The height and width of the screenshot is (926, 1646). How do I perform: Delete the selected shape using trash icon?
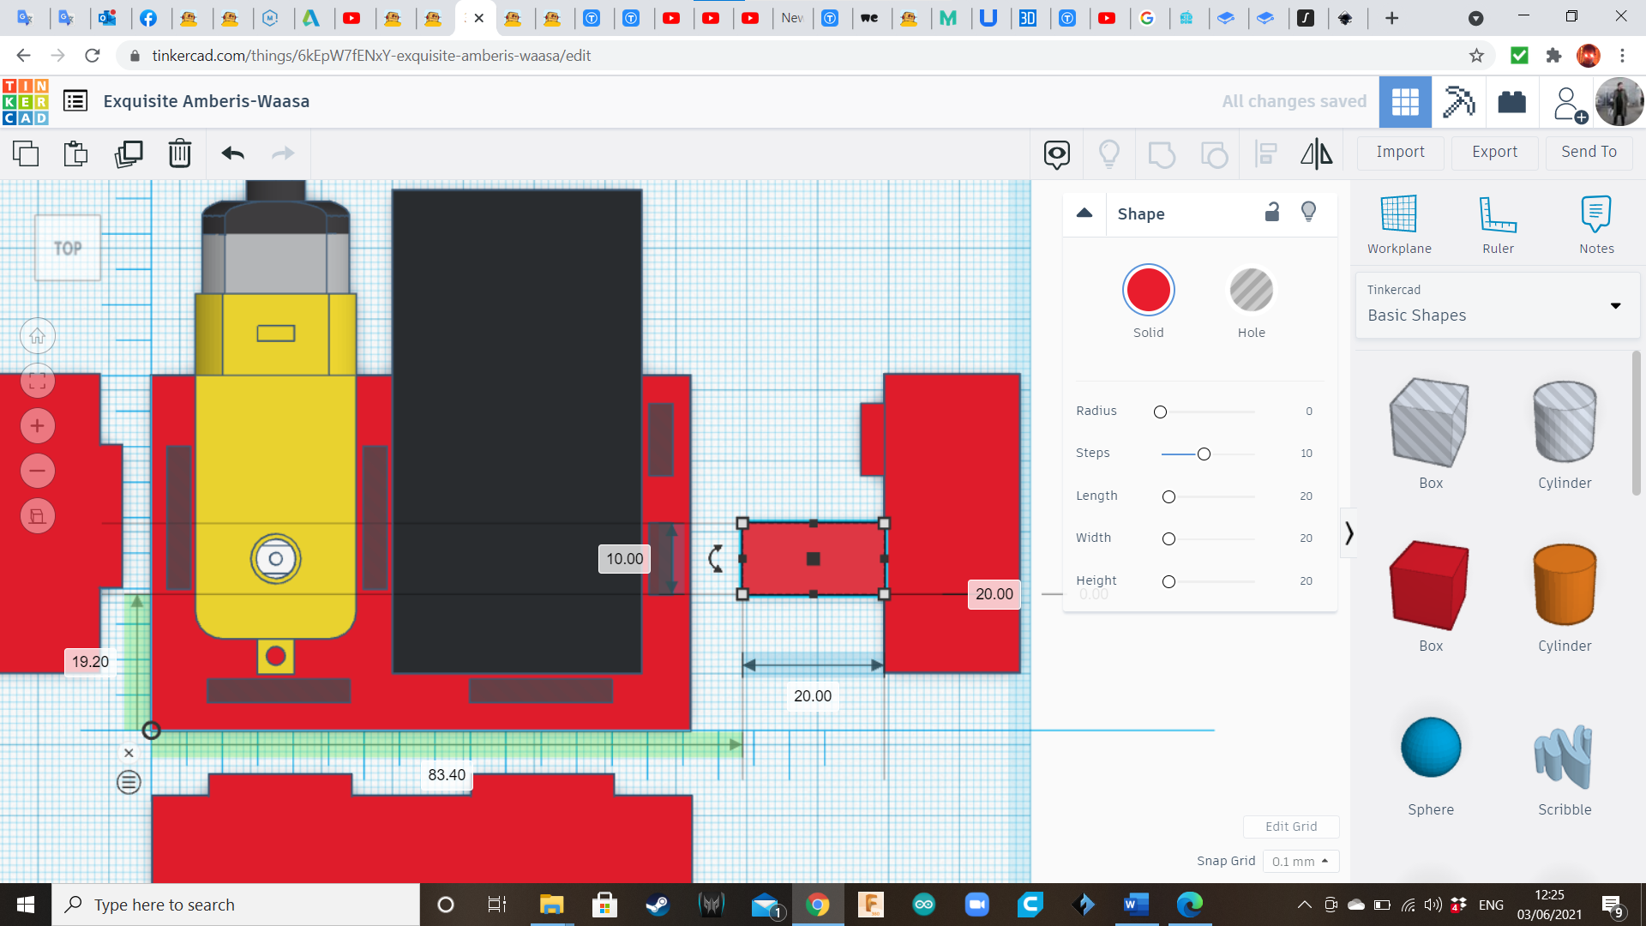click(179, 154)
